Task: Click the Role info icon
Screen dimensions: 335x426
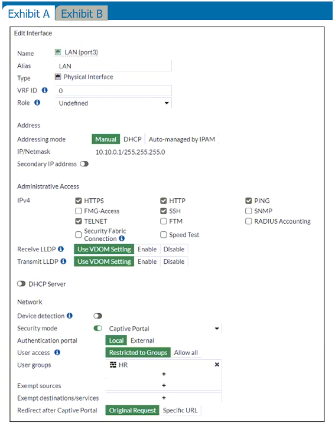Action: [37, 103]
